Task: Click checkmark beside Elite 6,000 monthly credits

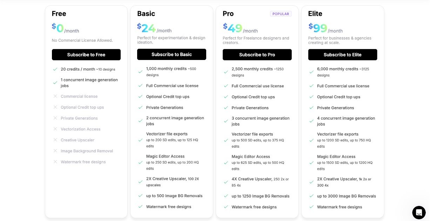Action: 311,72
